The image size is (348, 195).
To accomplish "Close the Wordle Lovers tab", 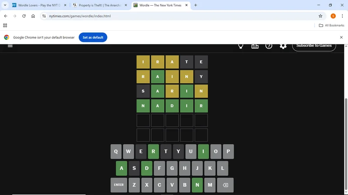I will [65, 5].
